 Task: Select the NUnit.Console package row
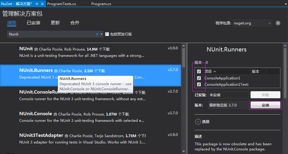pos(91,119)
